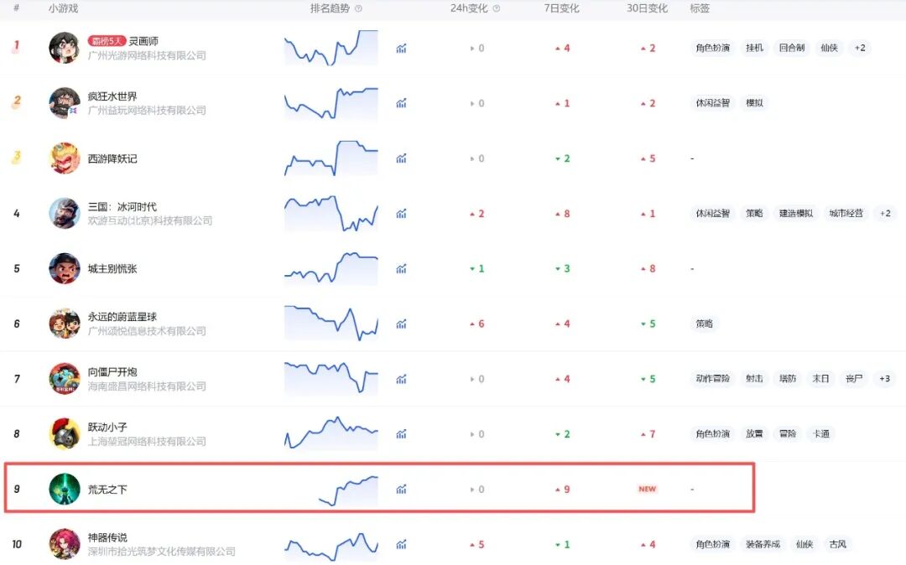906x565 pixels.
Task: Open trend chart icon for 西游降妖记
Action: (x=401, y=158)
